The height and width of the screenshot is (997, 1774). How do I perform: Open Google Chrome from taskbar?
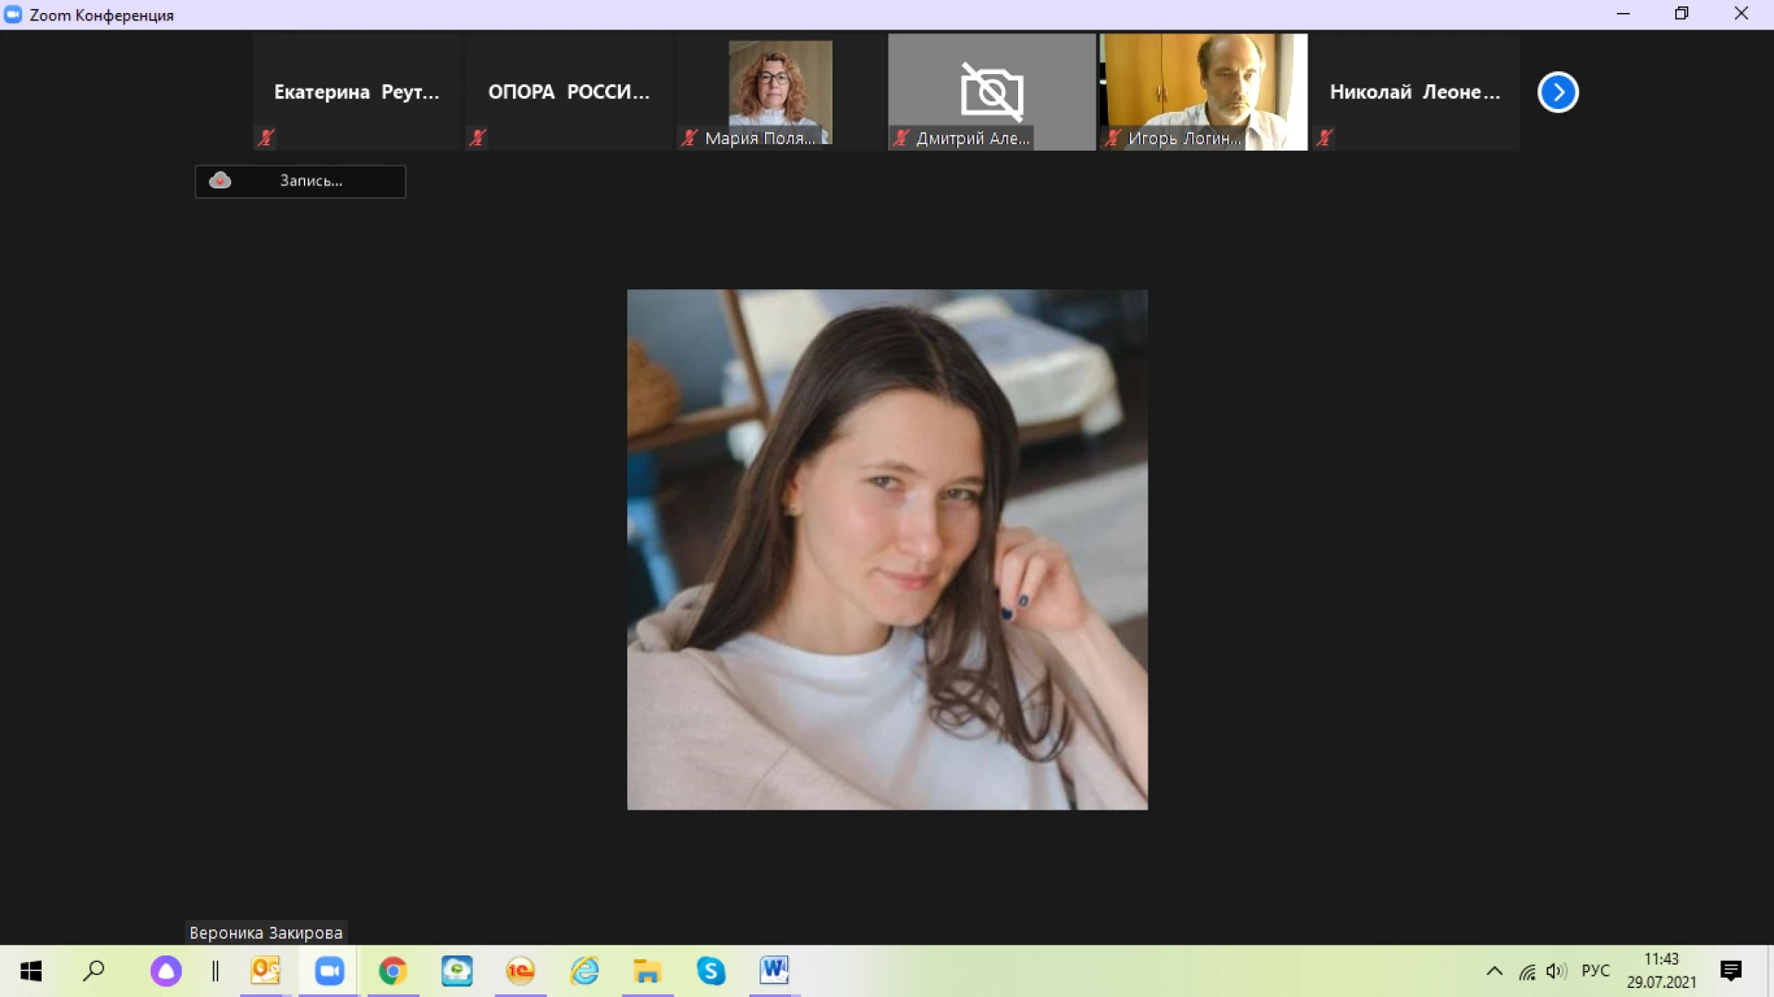(x=393, y=971)
